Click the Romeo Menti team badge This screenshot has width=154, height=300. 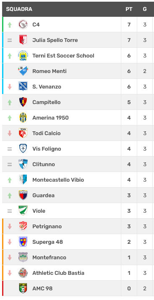pos(23,71)
